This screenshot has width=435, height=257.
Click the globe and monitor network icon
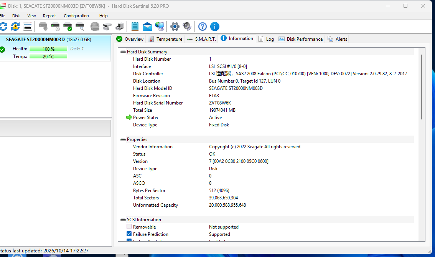pyautogui.click(x=160, y=27)
